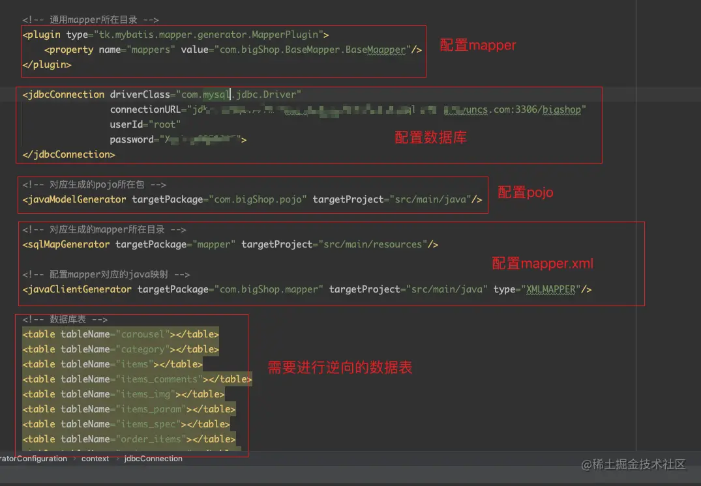
Task: Click the type value 'XMLMAPPER'
Action: [551, 289]
